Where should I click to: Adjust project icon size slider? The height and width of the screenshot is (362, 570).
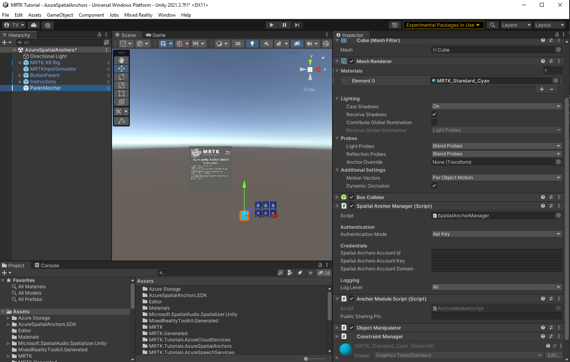(x=306, y=359)
